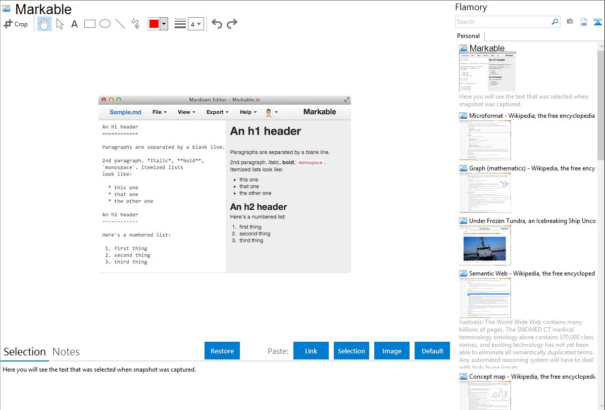Open the color picker dropdown arrow
The width and height of the screenshot is (605, 410).
click(x=164, y=24)
